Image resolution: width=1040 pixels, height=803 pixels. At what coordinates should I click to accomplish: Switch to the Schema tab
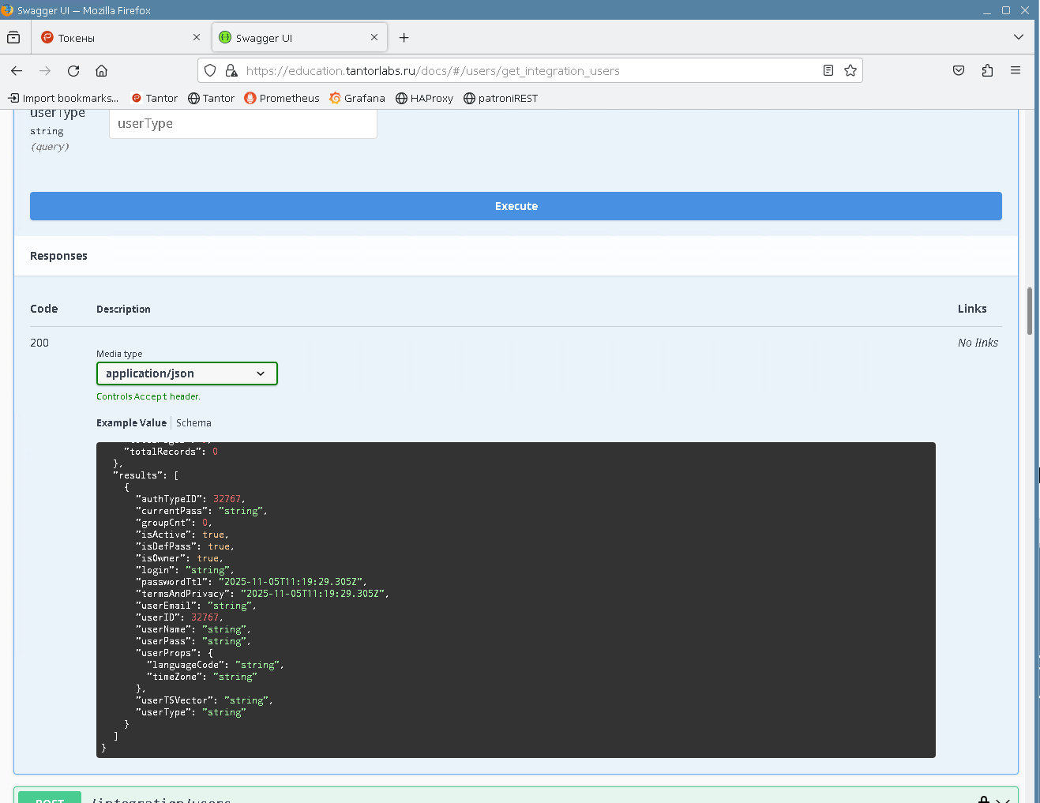click(193, 423)
